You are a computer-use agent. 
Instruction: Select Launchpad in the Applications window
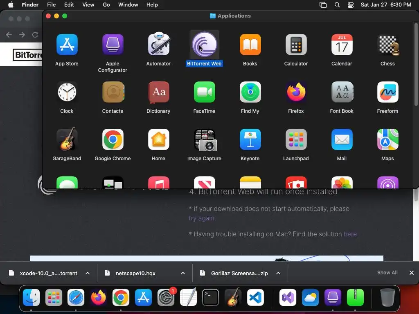(x=296, y=139)
